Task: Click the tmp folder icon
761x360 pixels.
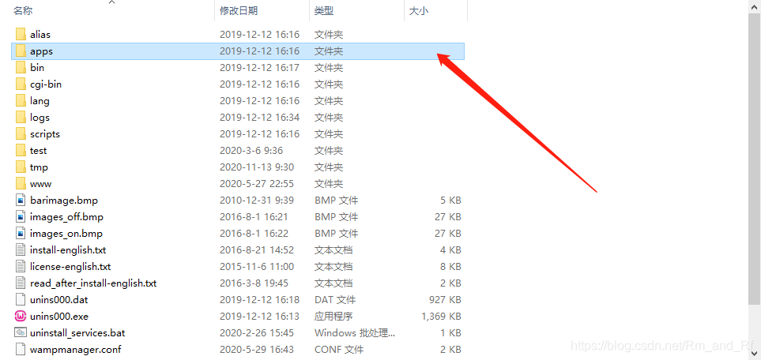Action: (x=21, y=167)
